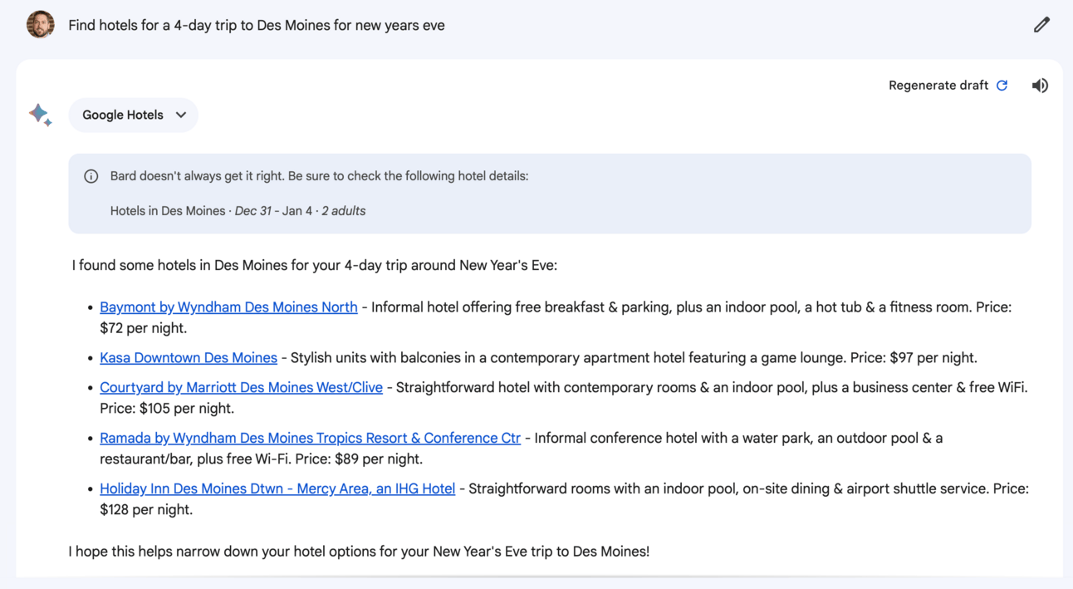The image size is (1073, 589).
Task: Click the closing text about narrowing options
Action: pos(359,551)
